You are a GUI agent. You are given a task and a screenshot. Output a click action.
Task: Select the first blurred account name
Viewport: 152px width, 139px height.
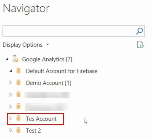[x=47, y=95]
